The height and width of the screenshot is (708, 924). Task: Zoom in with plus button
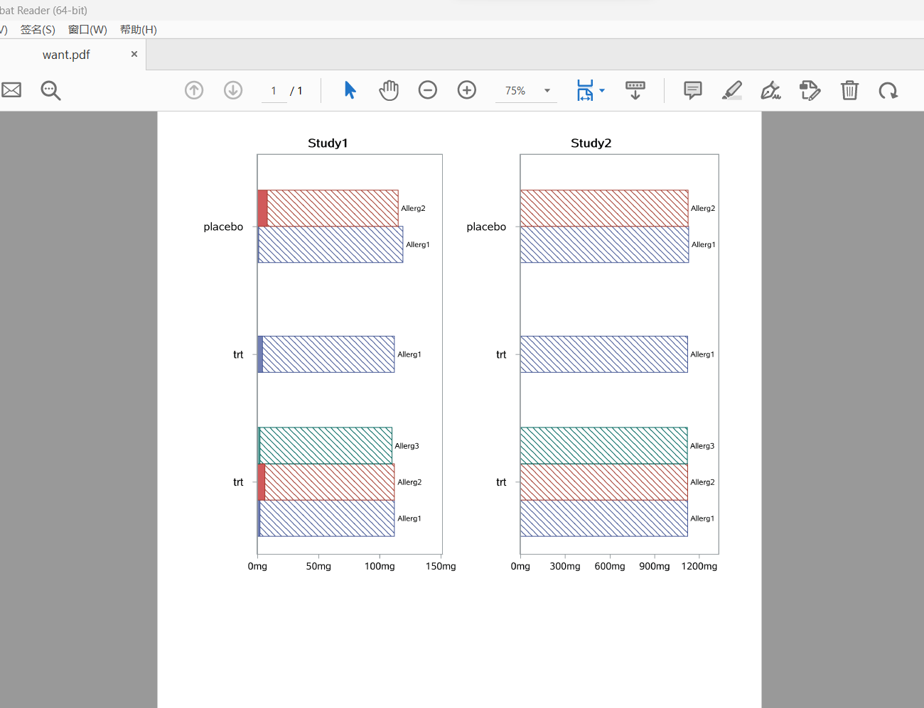click(x=467, y=90)
